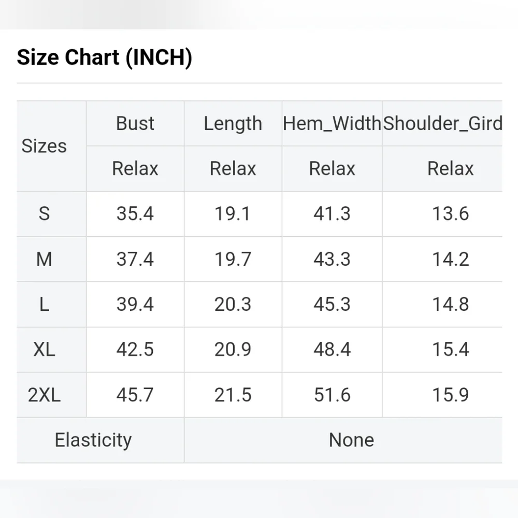
Task: Select the 2XL size row label
Action: coord(44,395)
